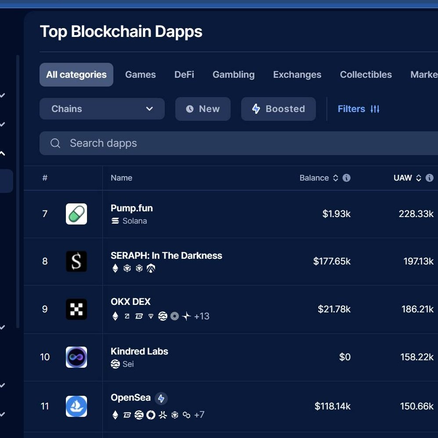Viewport: 438px width, 438px height.
Task: Click the $1.93k balance value
Action: 337,214
